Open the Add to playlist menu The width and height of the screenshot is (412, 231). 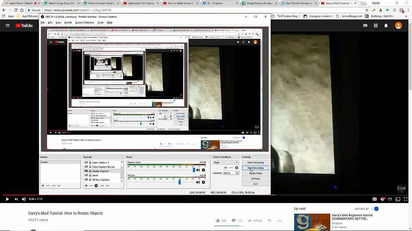[269, 221]
